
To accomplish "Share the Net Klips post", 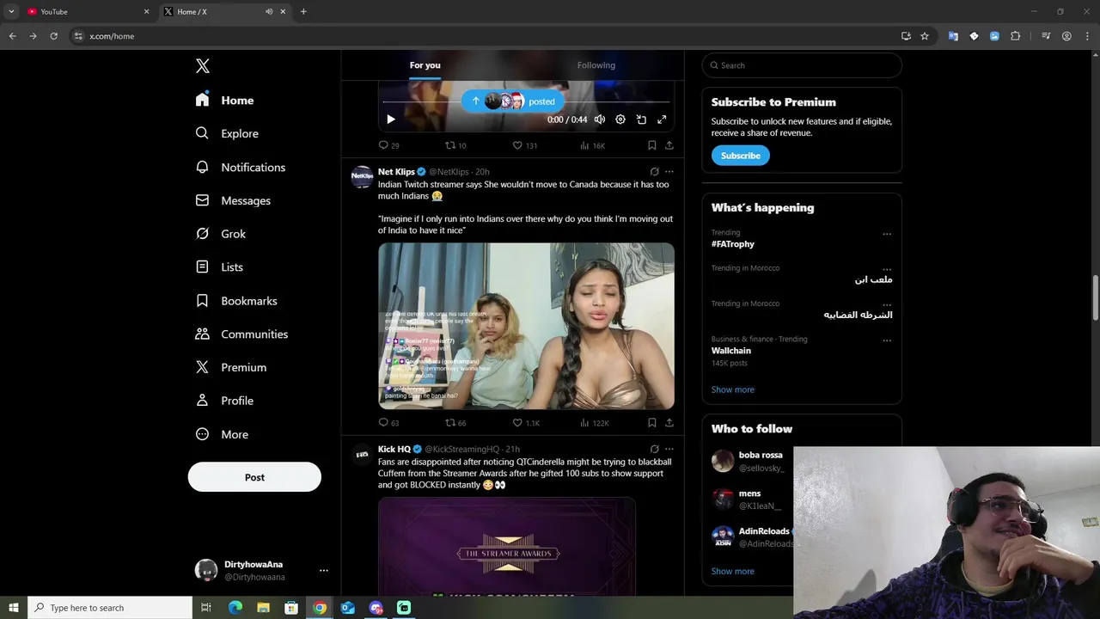I will point(669,422).
